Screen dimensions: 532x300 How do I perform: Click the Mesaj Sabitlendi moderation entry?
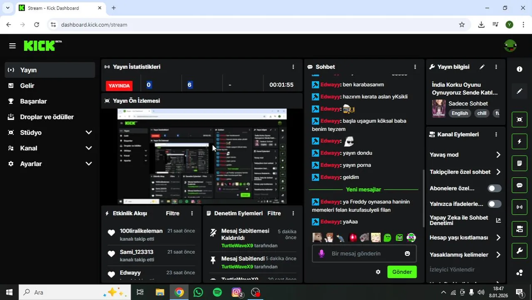click(x=253, y=262)
